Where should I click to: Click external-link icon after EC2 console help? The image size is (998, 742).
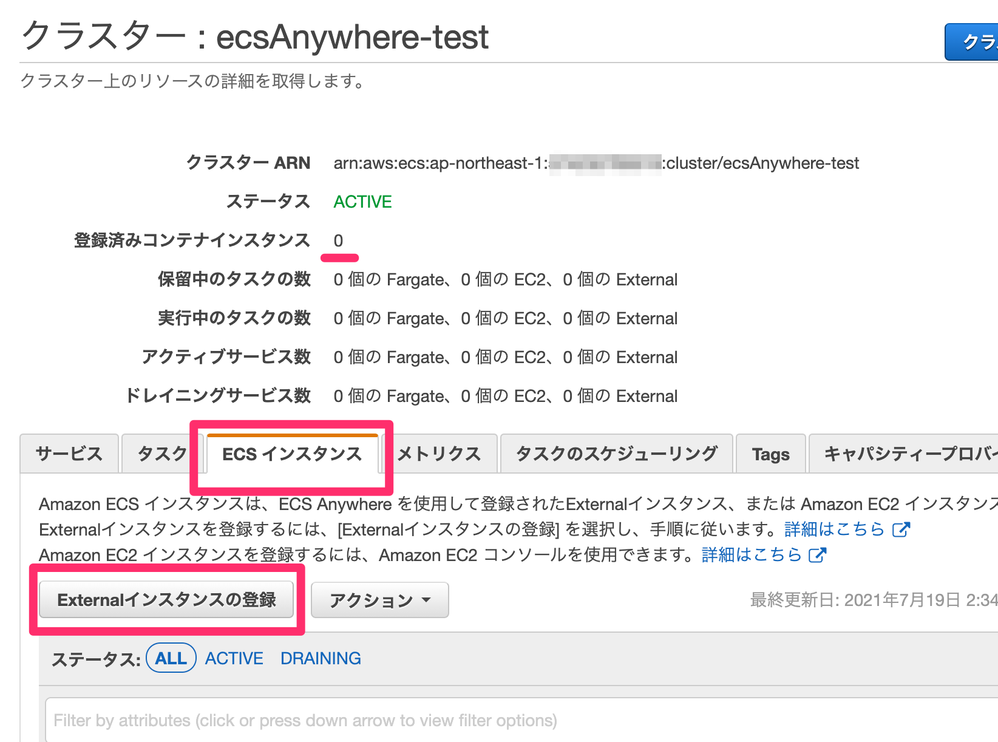(818, 555)
